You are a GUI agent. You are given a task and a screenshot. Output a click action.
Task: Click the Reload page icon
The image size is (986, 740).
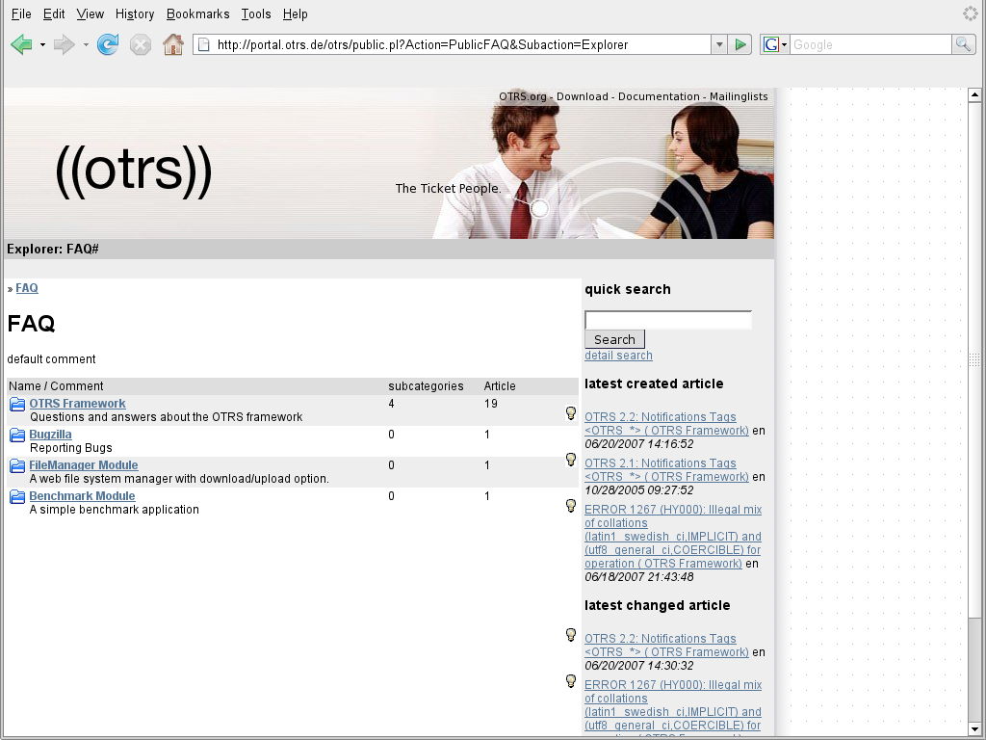[108, 44]
